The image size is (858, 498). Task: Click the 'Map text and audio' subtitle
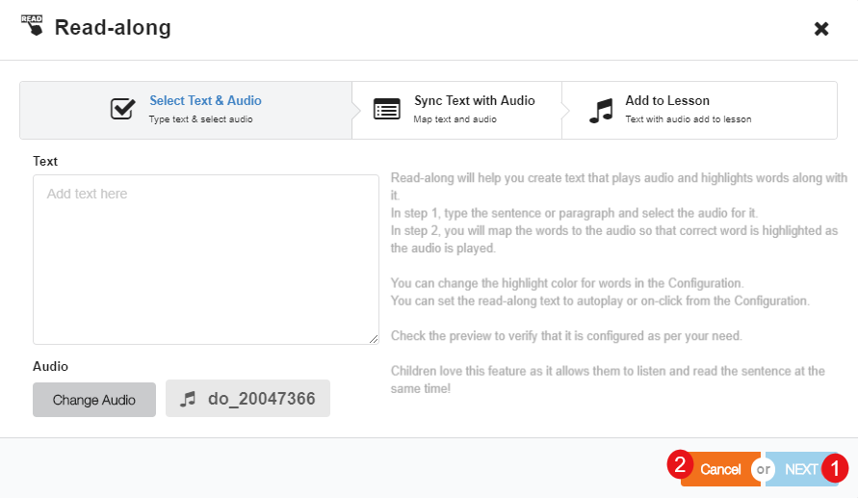point(455,119)
